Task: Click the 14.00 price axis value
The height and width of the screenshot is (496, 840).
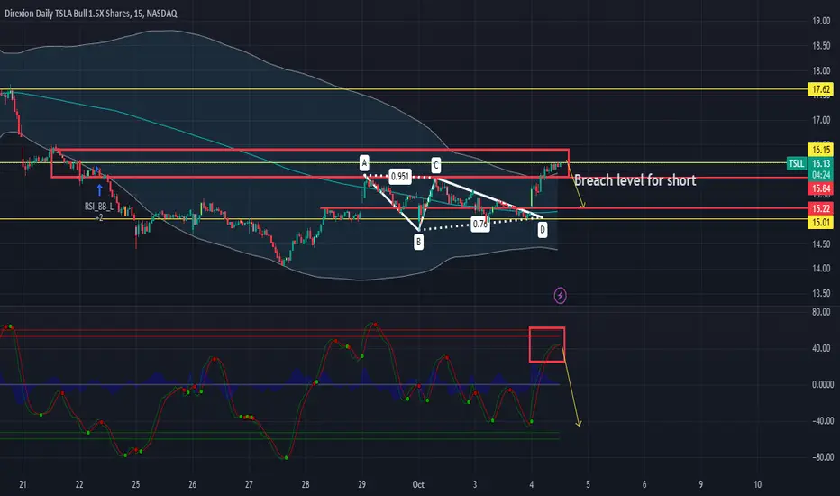Action: coord(821,269)
